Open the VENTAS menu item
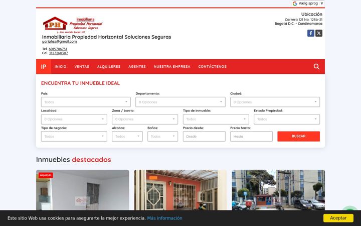Screen dimensions: 361x226 [82, 67]
